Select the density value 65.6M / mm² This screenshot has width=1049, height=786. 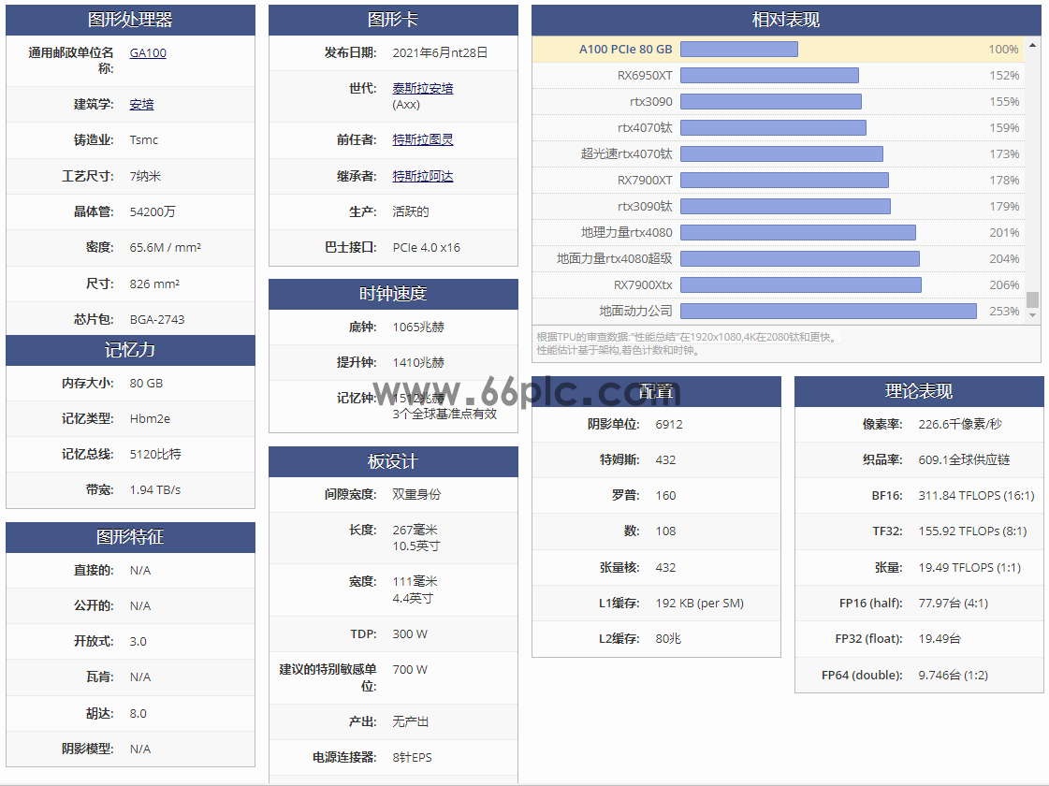(166, 248)
